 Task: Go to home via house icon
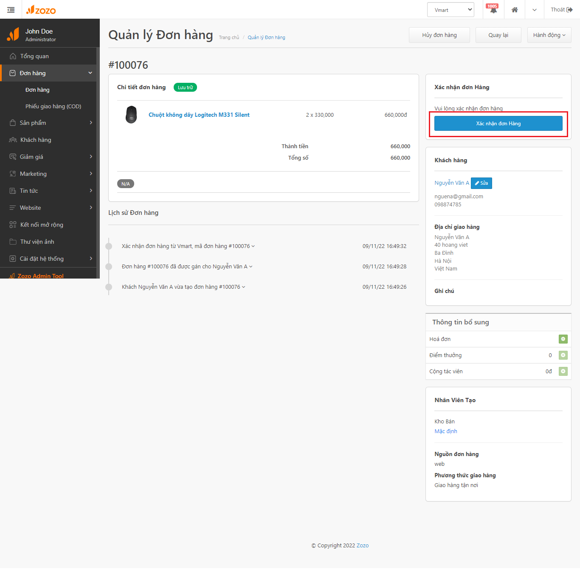coord(515,10)
